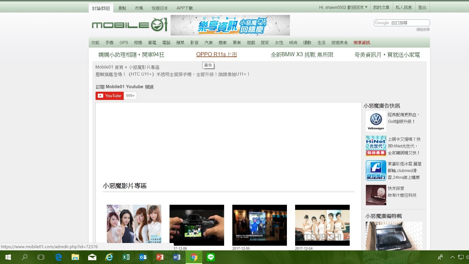Expand the shawn0502 user dropdown
This screenshot has width=469, height=264.
(343, 7)
